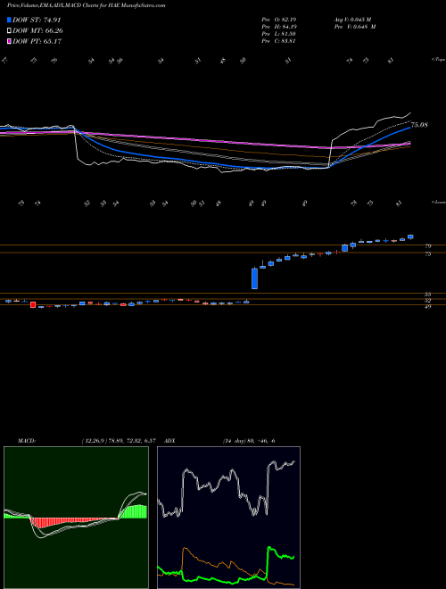The height and width of the screenshot is (589, 446).
Task: Click the 'MACD:' panel label
Action: [26, 441]
